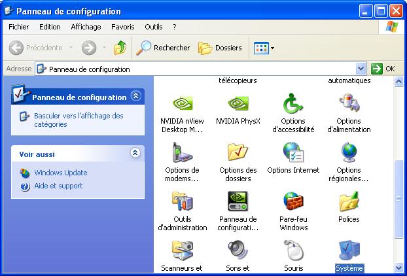Click the Précédente back button
Viewport: 407px width, 276px height.
click(36, 48)
